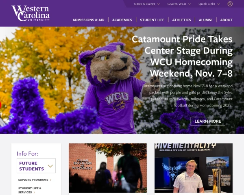Expand the Quick Links menu
Screen dimensions: 244x195
(209, 4)
